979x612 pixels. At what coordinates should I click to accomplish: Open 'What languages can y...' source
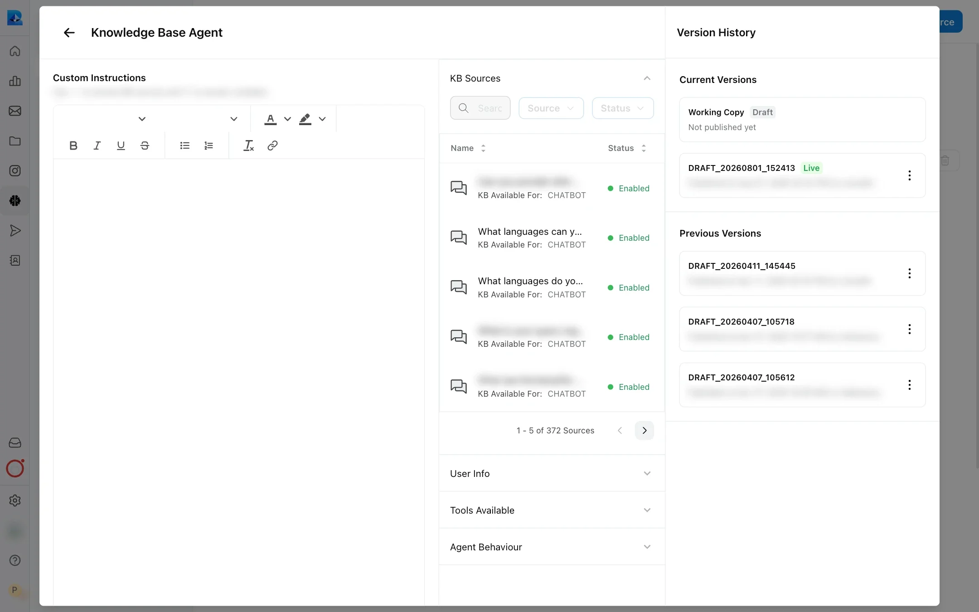tap(530, 232)
